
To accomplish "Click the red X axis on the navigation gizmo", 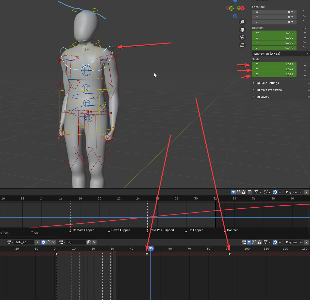I will (242, 8).
